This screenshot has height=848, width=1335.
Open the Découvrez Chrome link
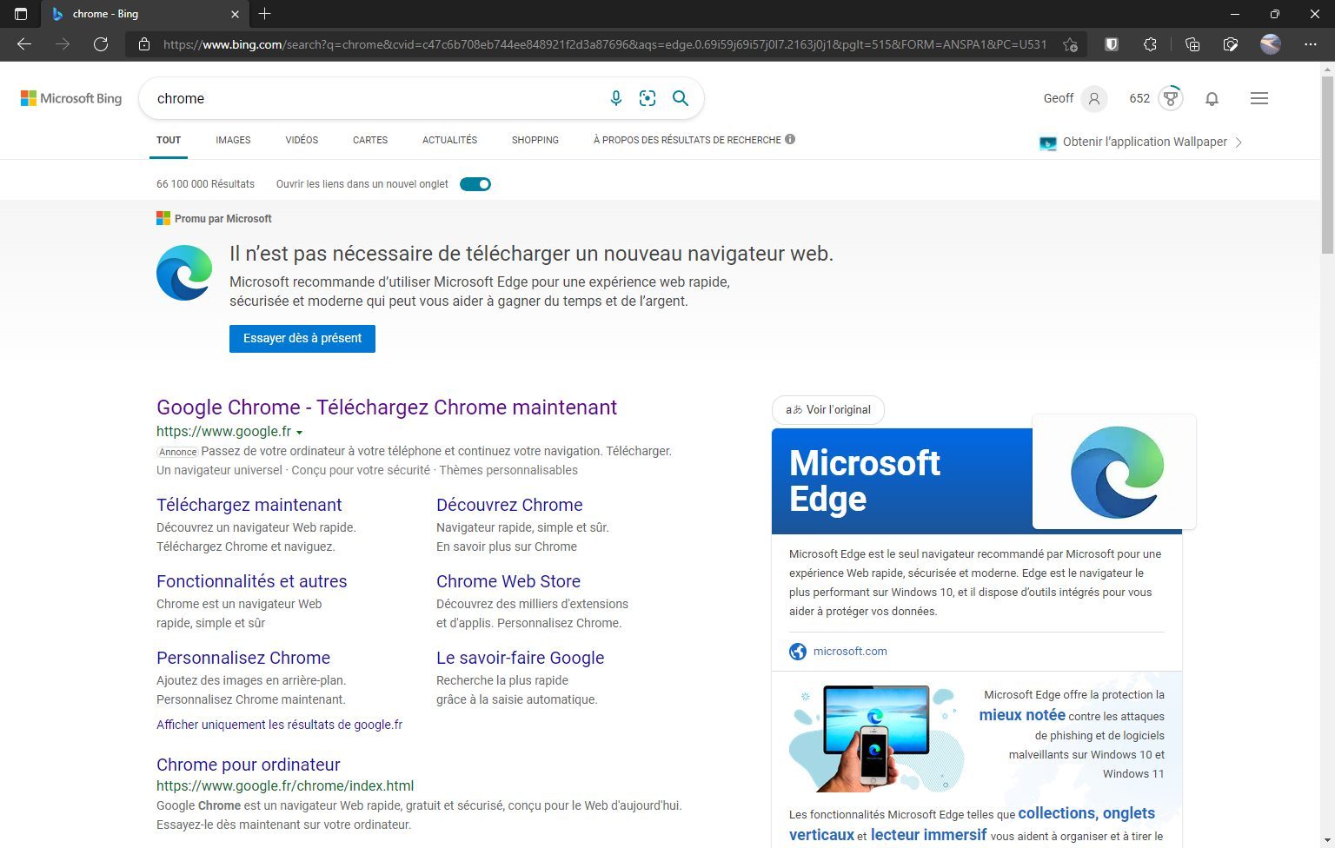pos(509,505)
